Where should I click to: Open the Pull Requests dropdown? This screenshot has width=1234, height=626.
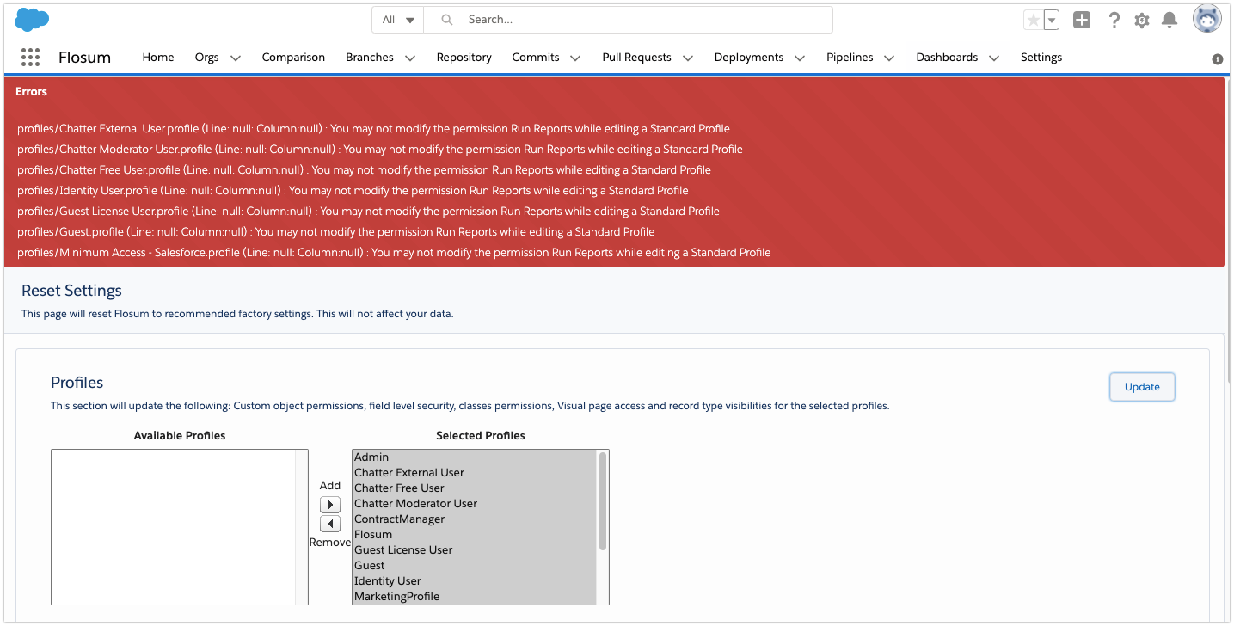coord(648,57)
